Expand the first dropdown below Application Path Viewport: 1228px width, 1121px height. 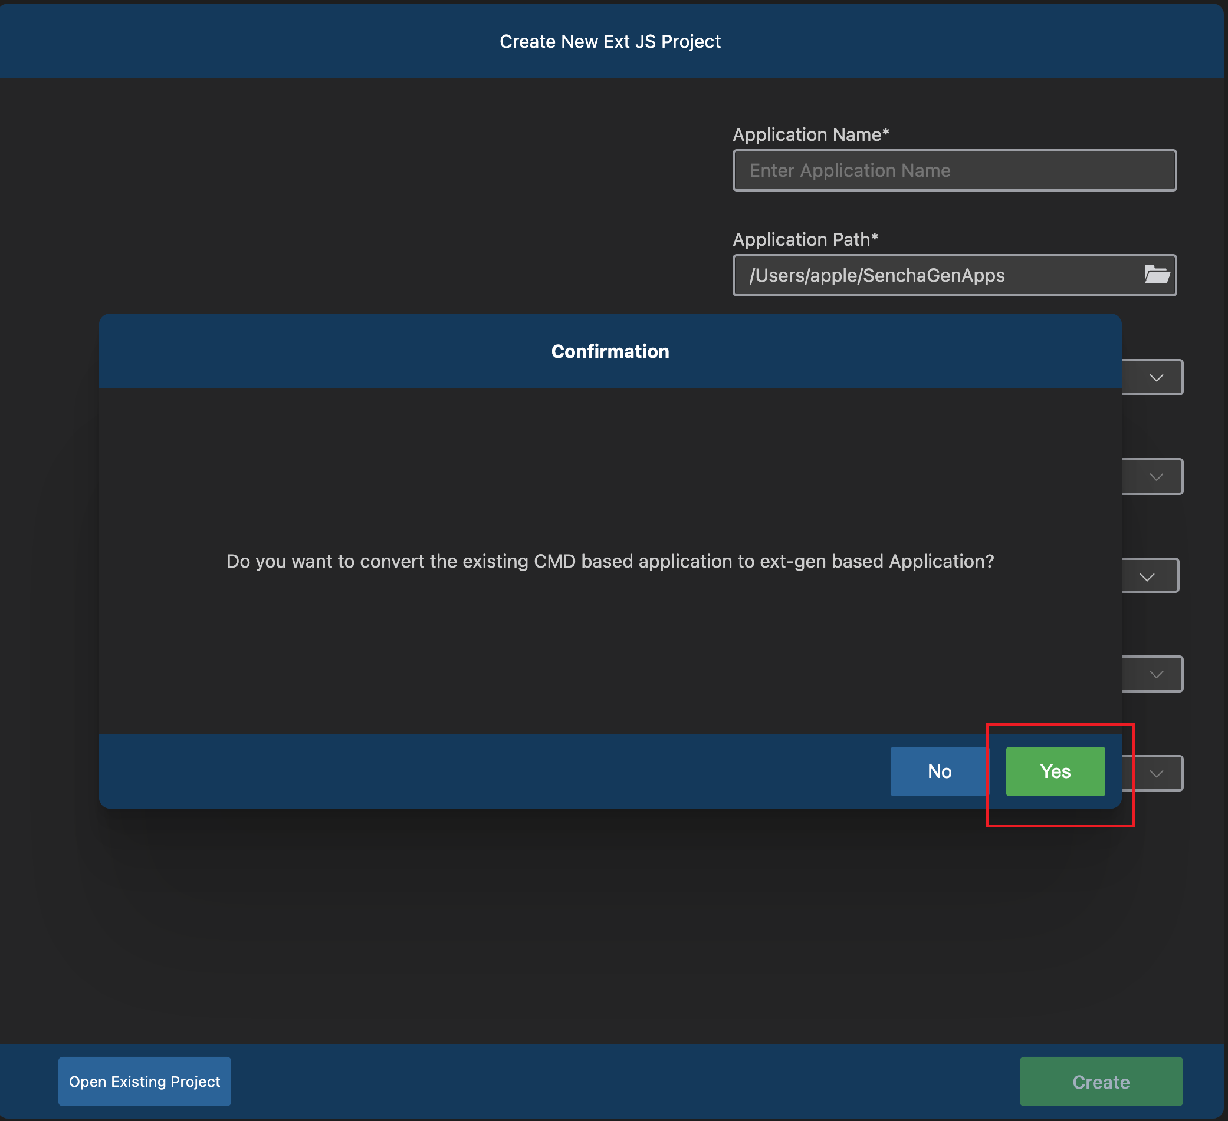1155,378
